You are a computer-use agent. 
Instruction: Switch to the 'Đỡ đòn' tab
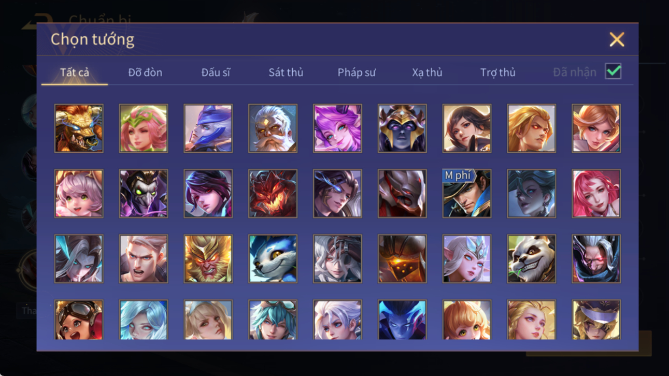[x=145, y=73]
